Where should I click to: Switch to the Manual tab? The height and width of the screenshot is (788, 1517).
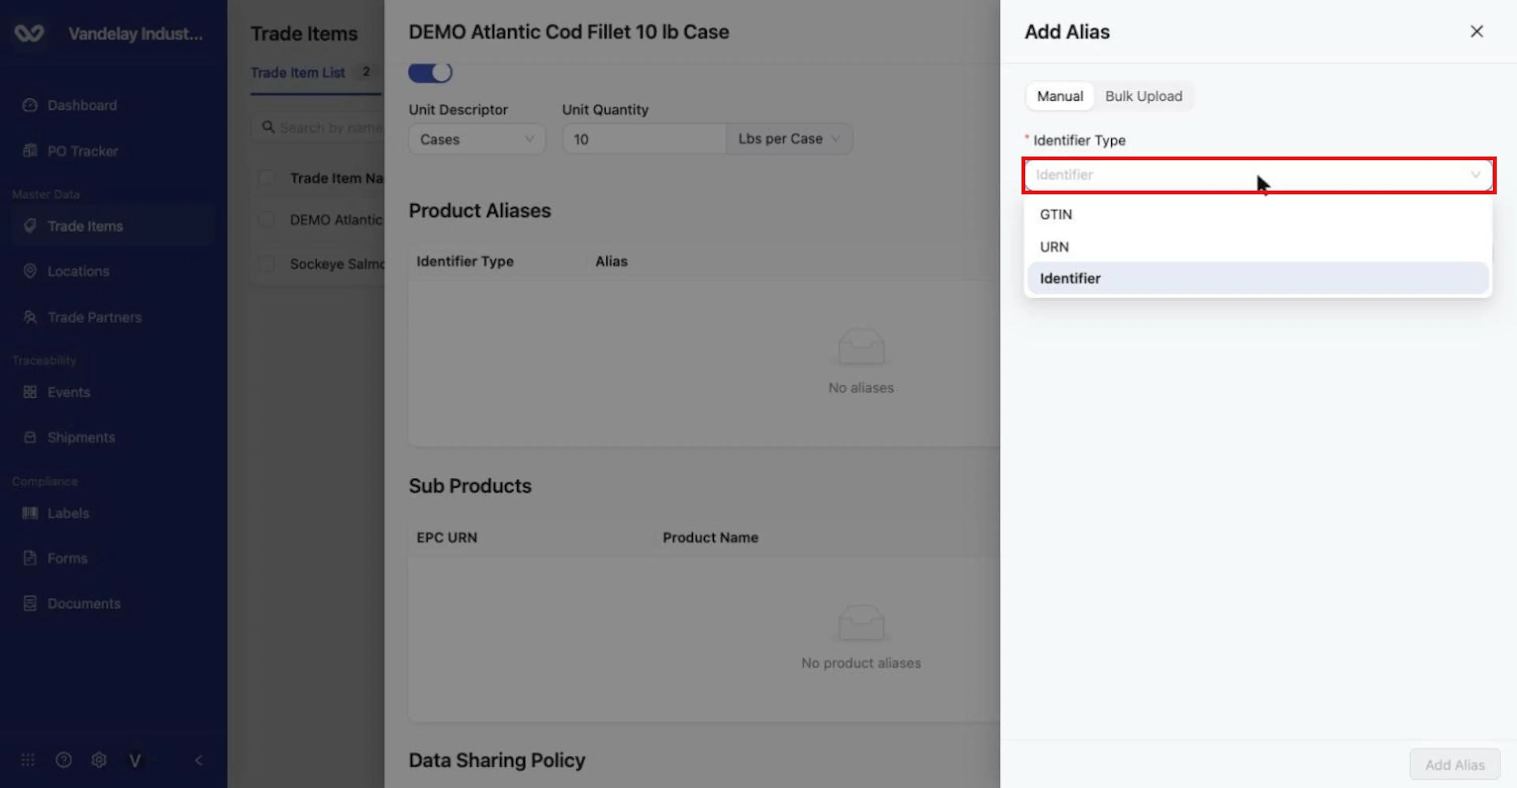[1060, 96]
